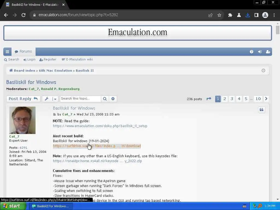Focus the Search this topic field
The image size is (280, 210).
(80, 99)
